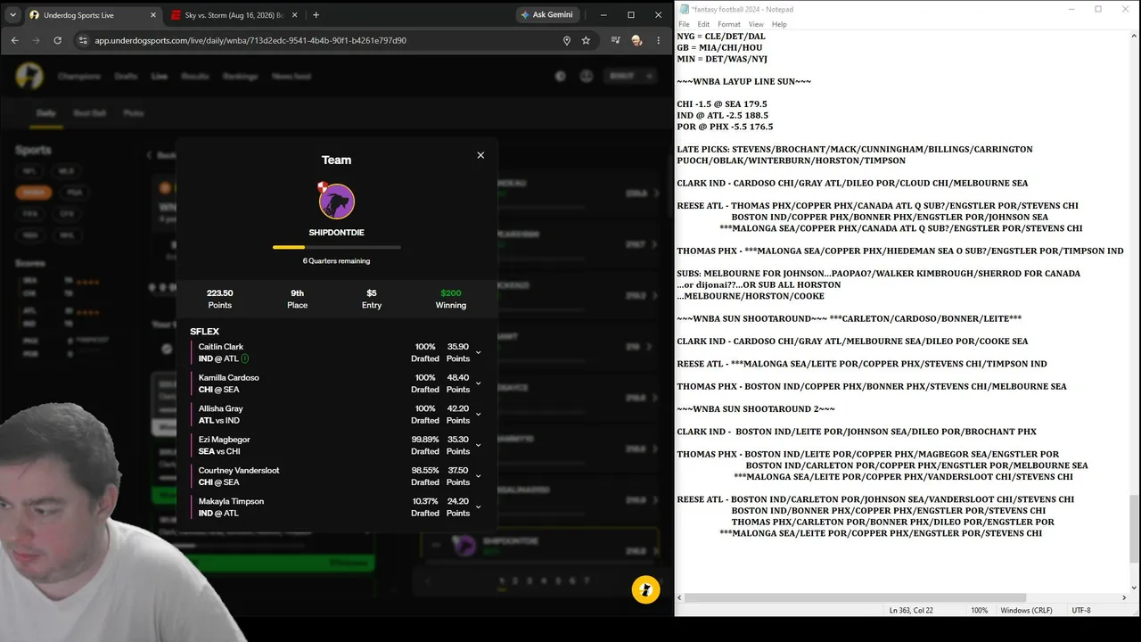1141x642 pixels.
Task: Go back to the previous page
Action: 14,40
